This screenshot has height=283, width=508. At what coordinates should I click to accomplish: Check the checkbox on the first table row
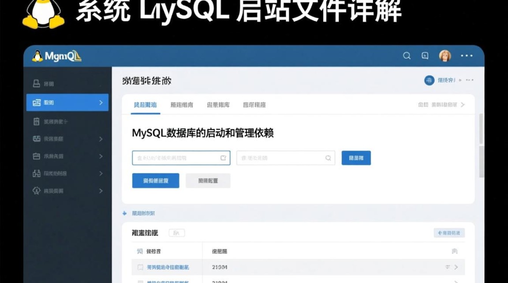pyautogui.click(x=141, y=267)
